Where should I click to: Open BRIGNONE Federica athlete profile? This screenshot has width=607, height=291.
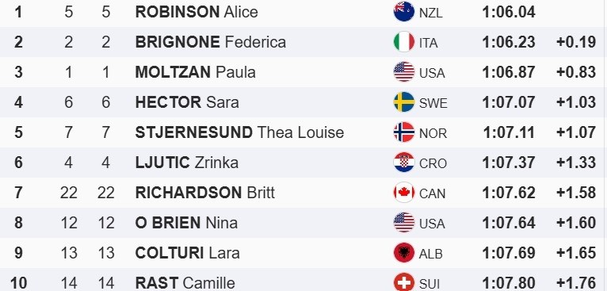[x=211, y=42]
